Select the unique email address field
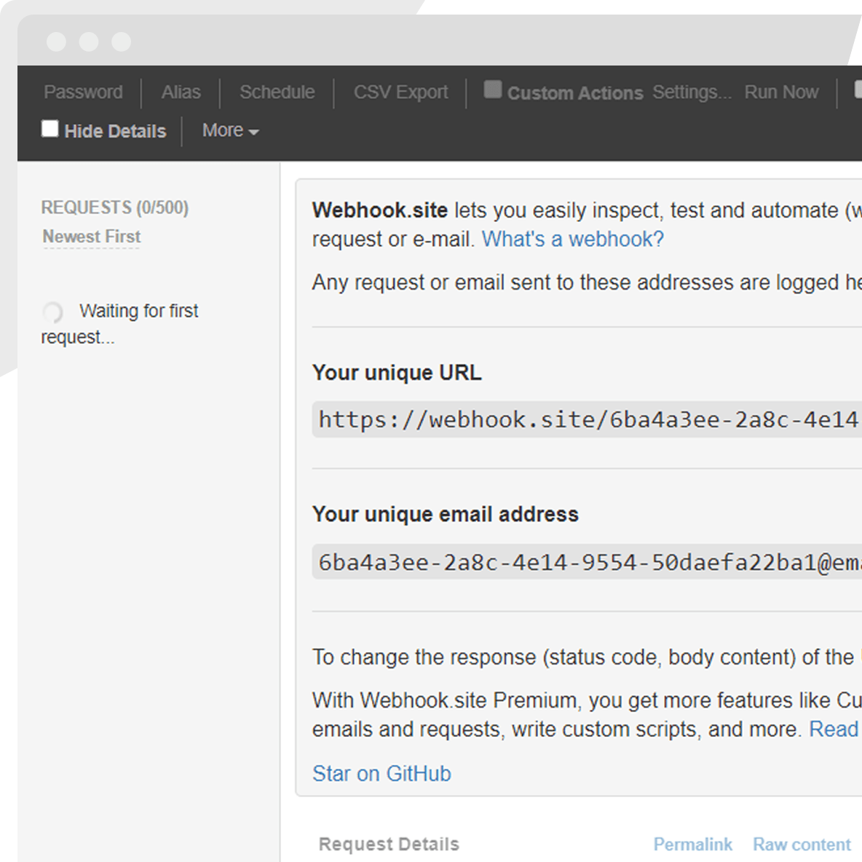Viewport: 862px width, 862px height. click(x=587, y=562)
